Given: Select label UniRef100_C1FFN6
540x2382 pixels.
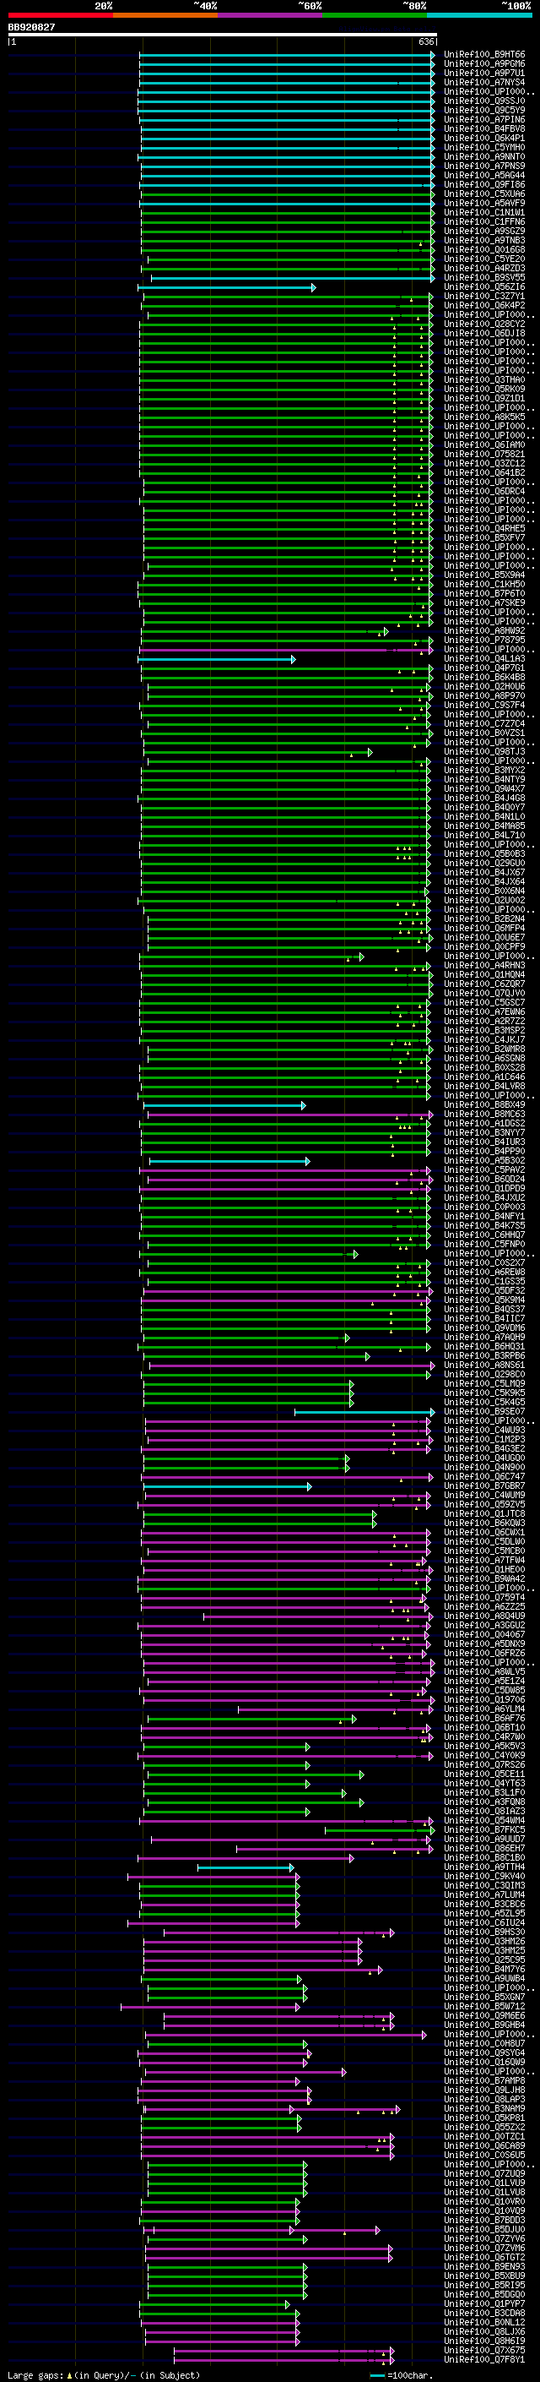Looking at the screenshot, I should click(483, 222).
